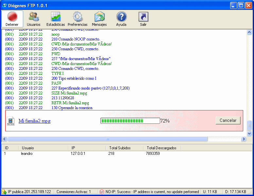The width and height of the screenshot is (254, 196).
Task: Click the 72% transfer progress bar
Action: (x=130, y=121)
